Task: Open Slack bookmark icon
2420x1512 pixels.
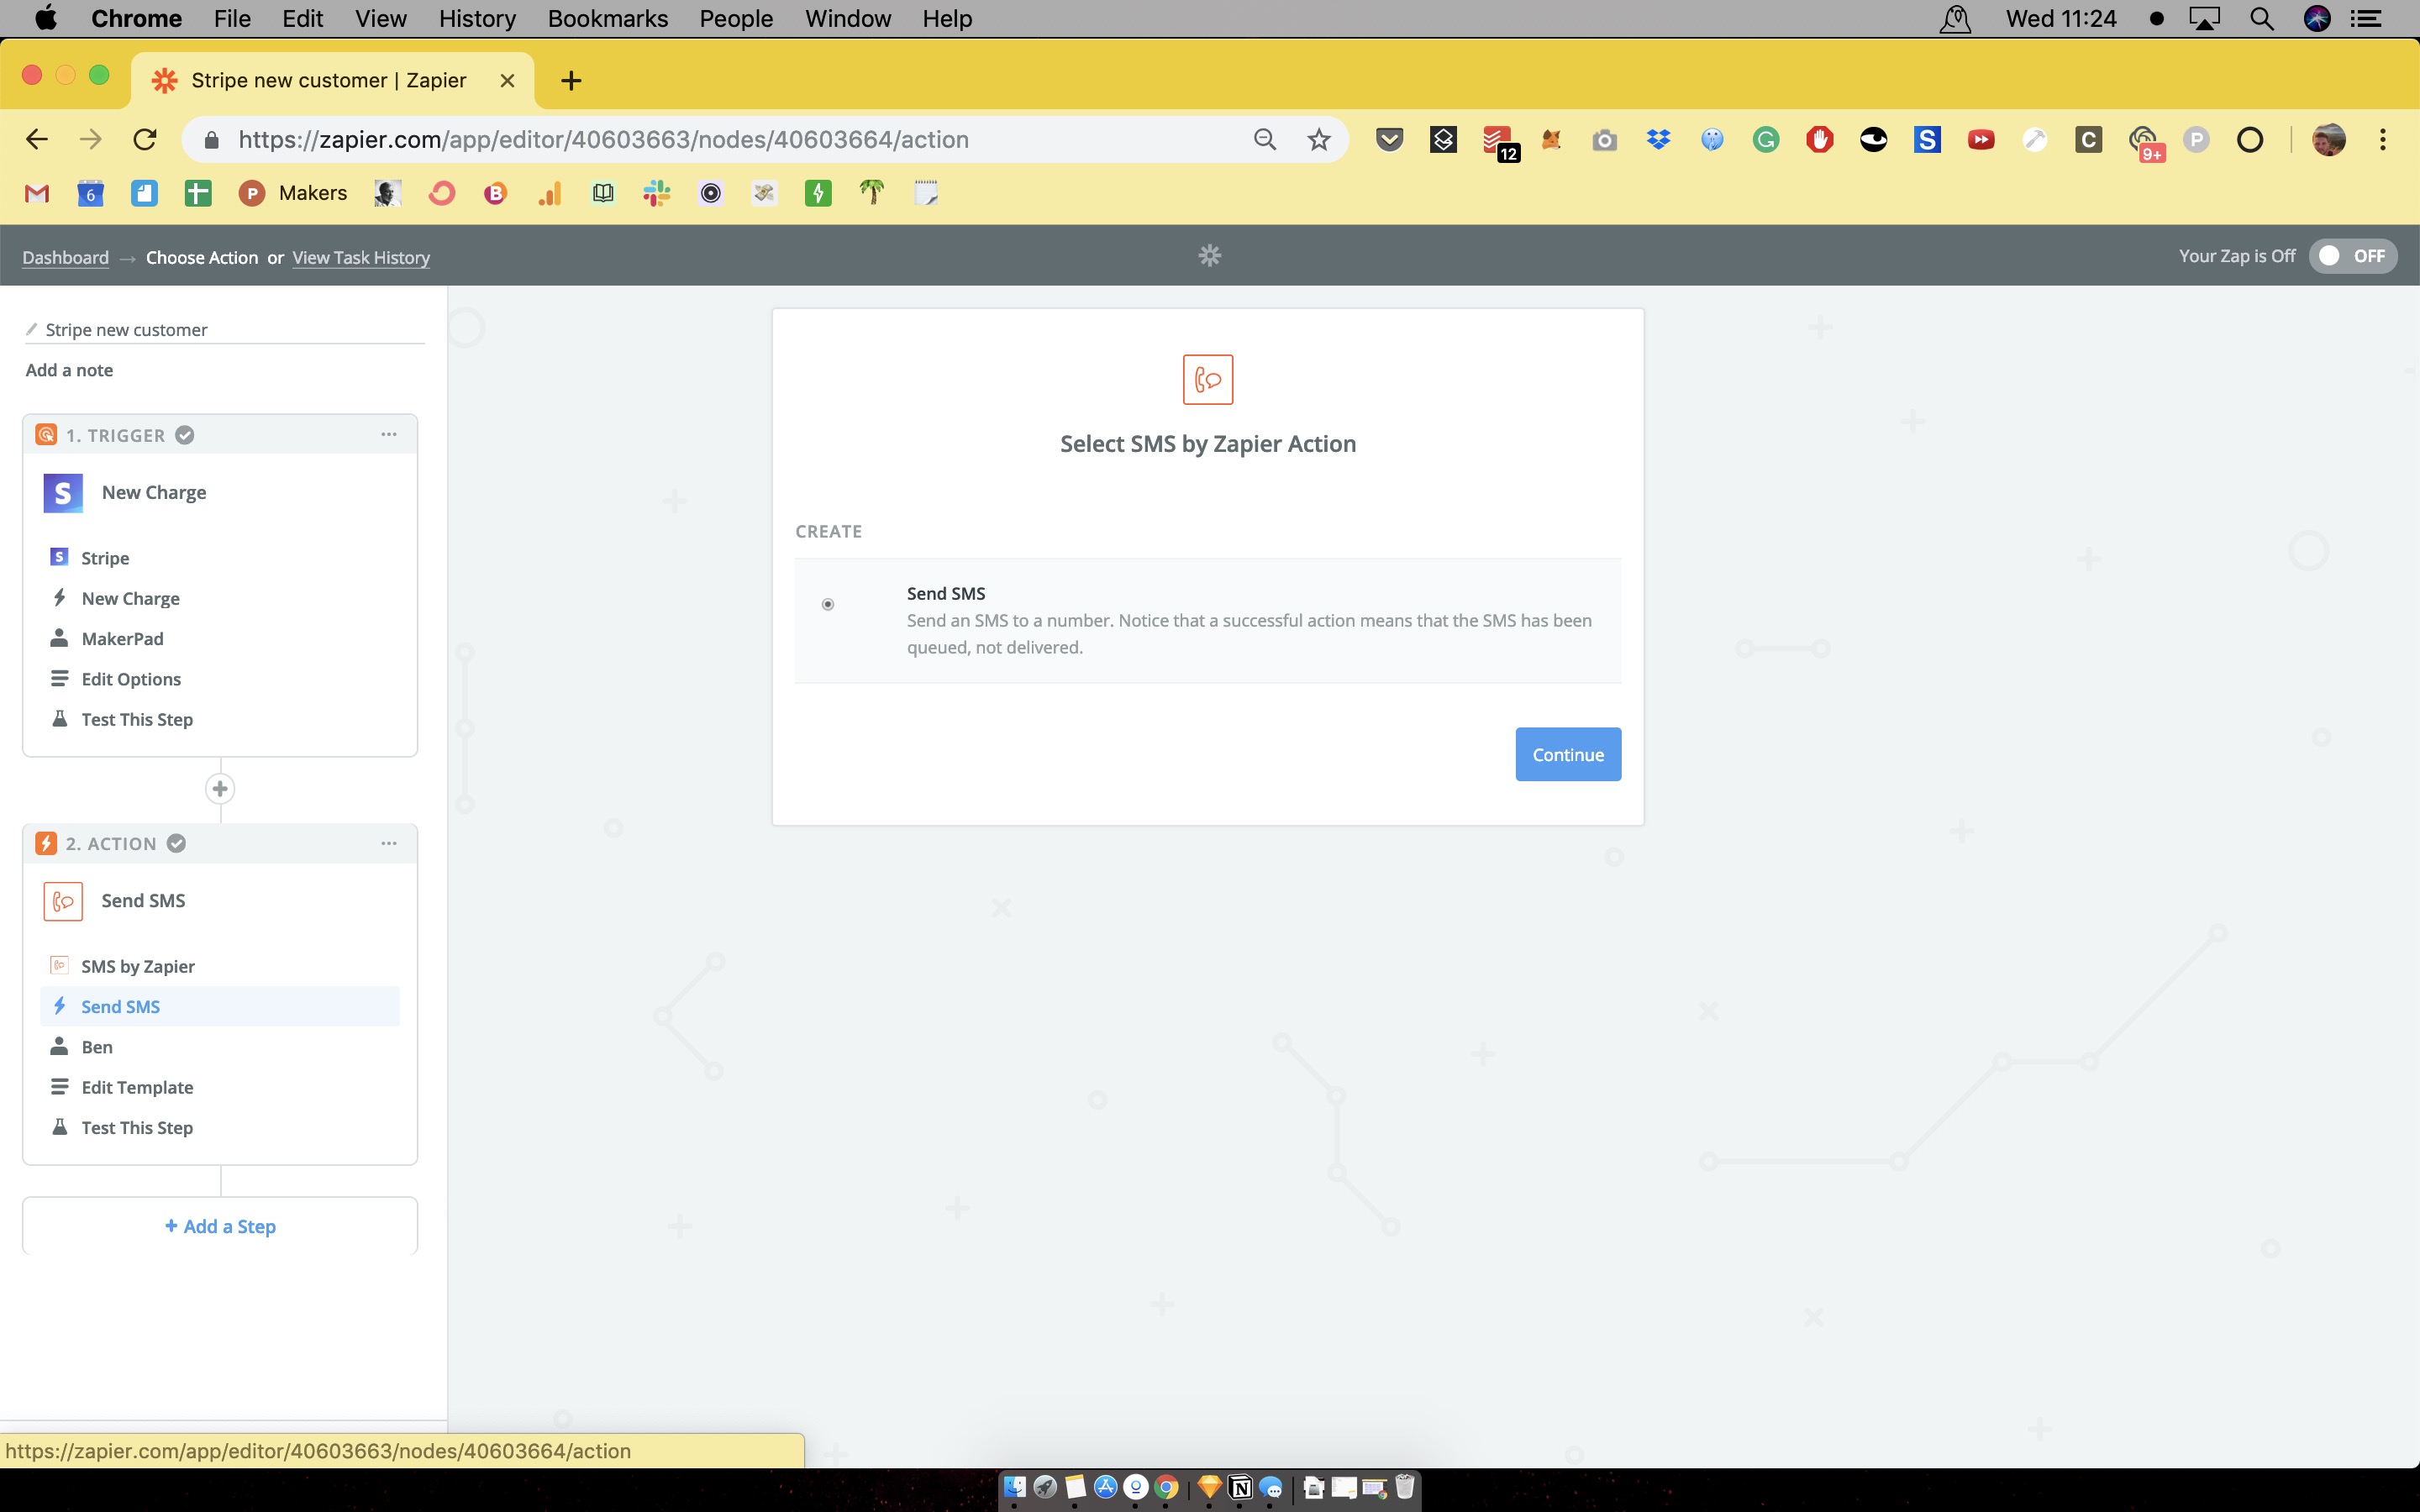Action: (657, 193)
